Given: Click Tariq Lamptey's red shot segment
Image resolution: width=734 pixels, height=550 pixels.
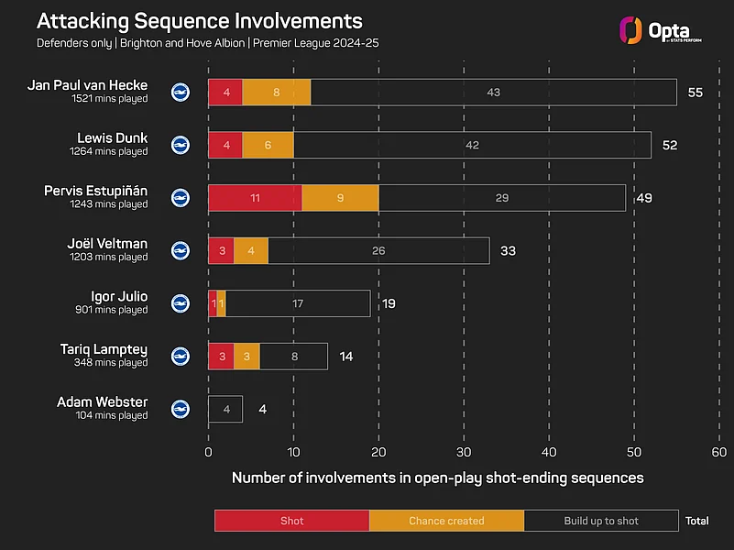Looking at the screenshot, I should point(221,357).
